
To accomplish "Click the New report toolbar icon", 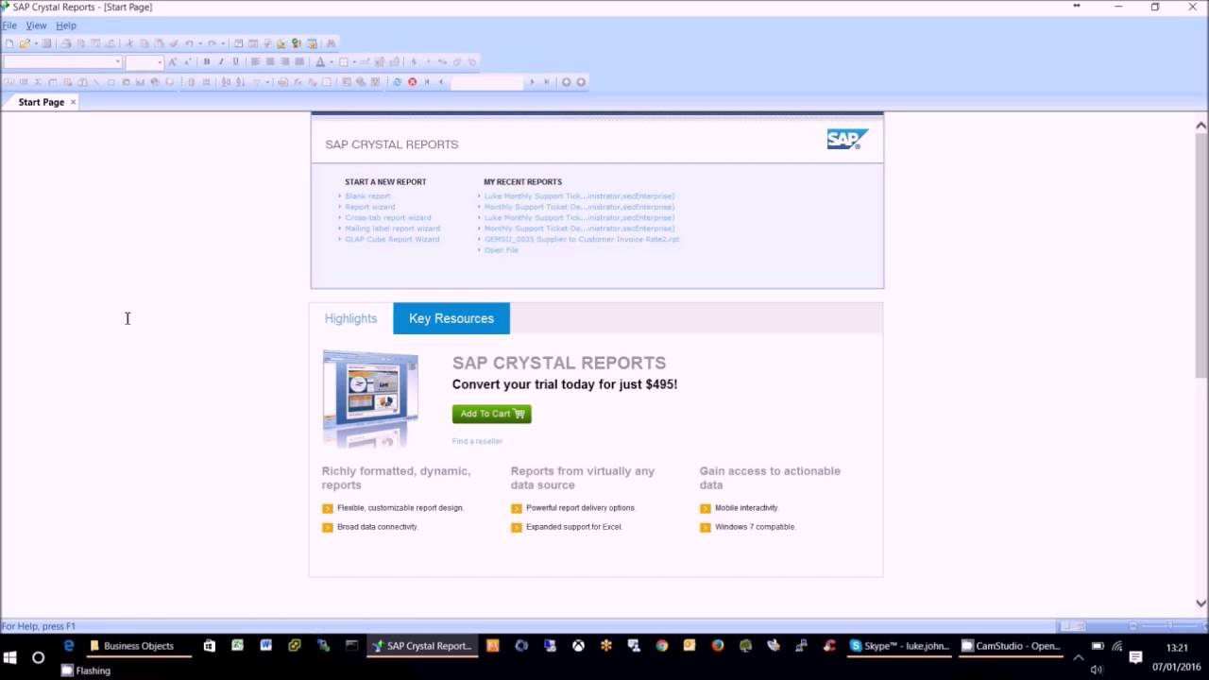I will pyautogui.click(x=9, y=43).
